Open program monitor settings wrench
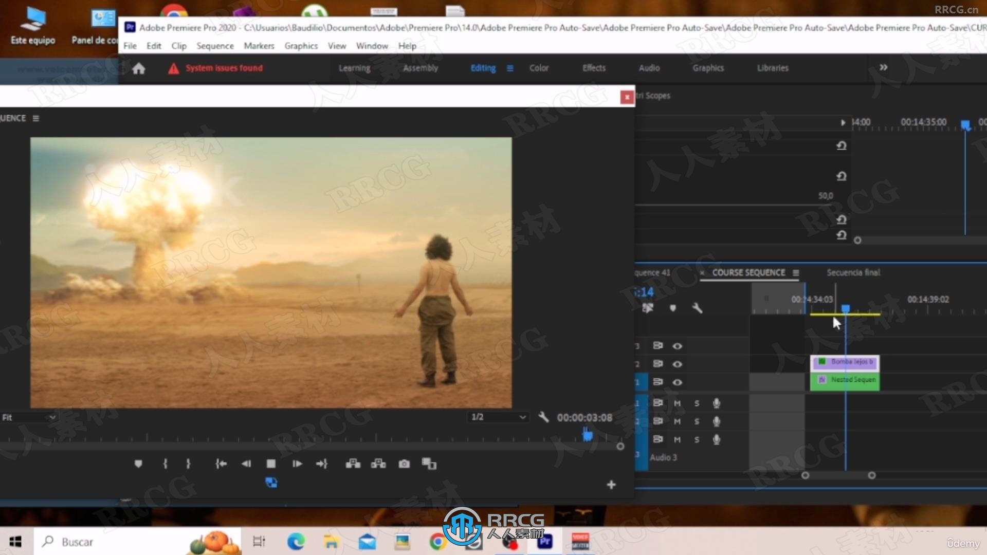 click(x=543, y=417)
